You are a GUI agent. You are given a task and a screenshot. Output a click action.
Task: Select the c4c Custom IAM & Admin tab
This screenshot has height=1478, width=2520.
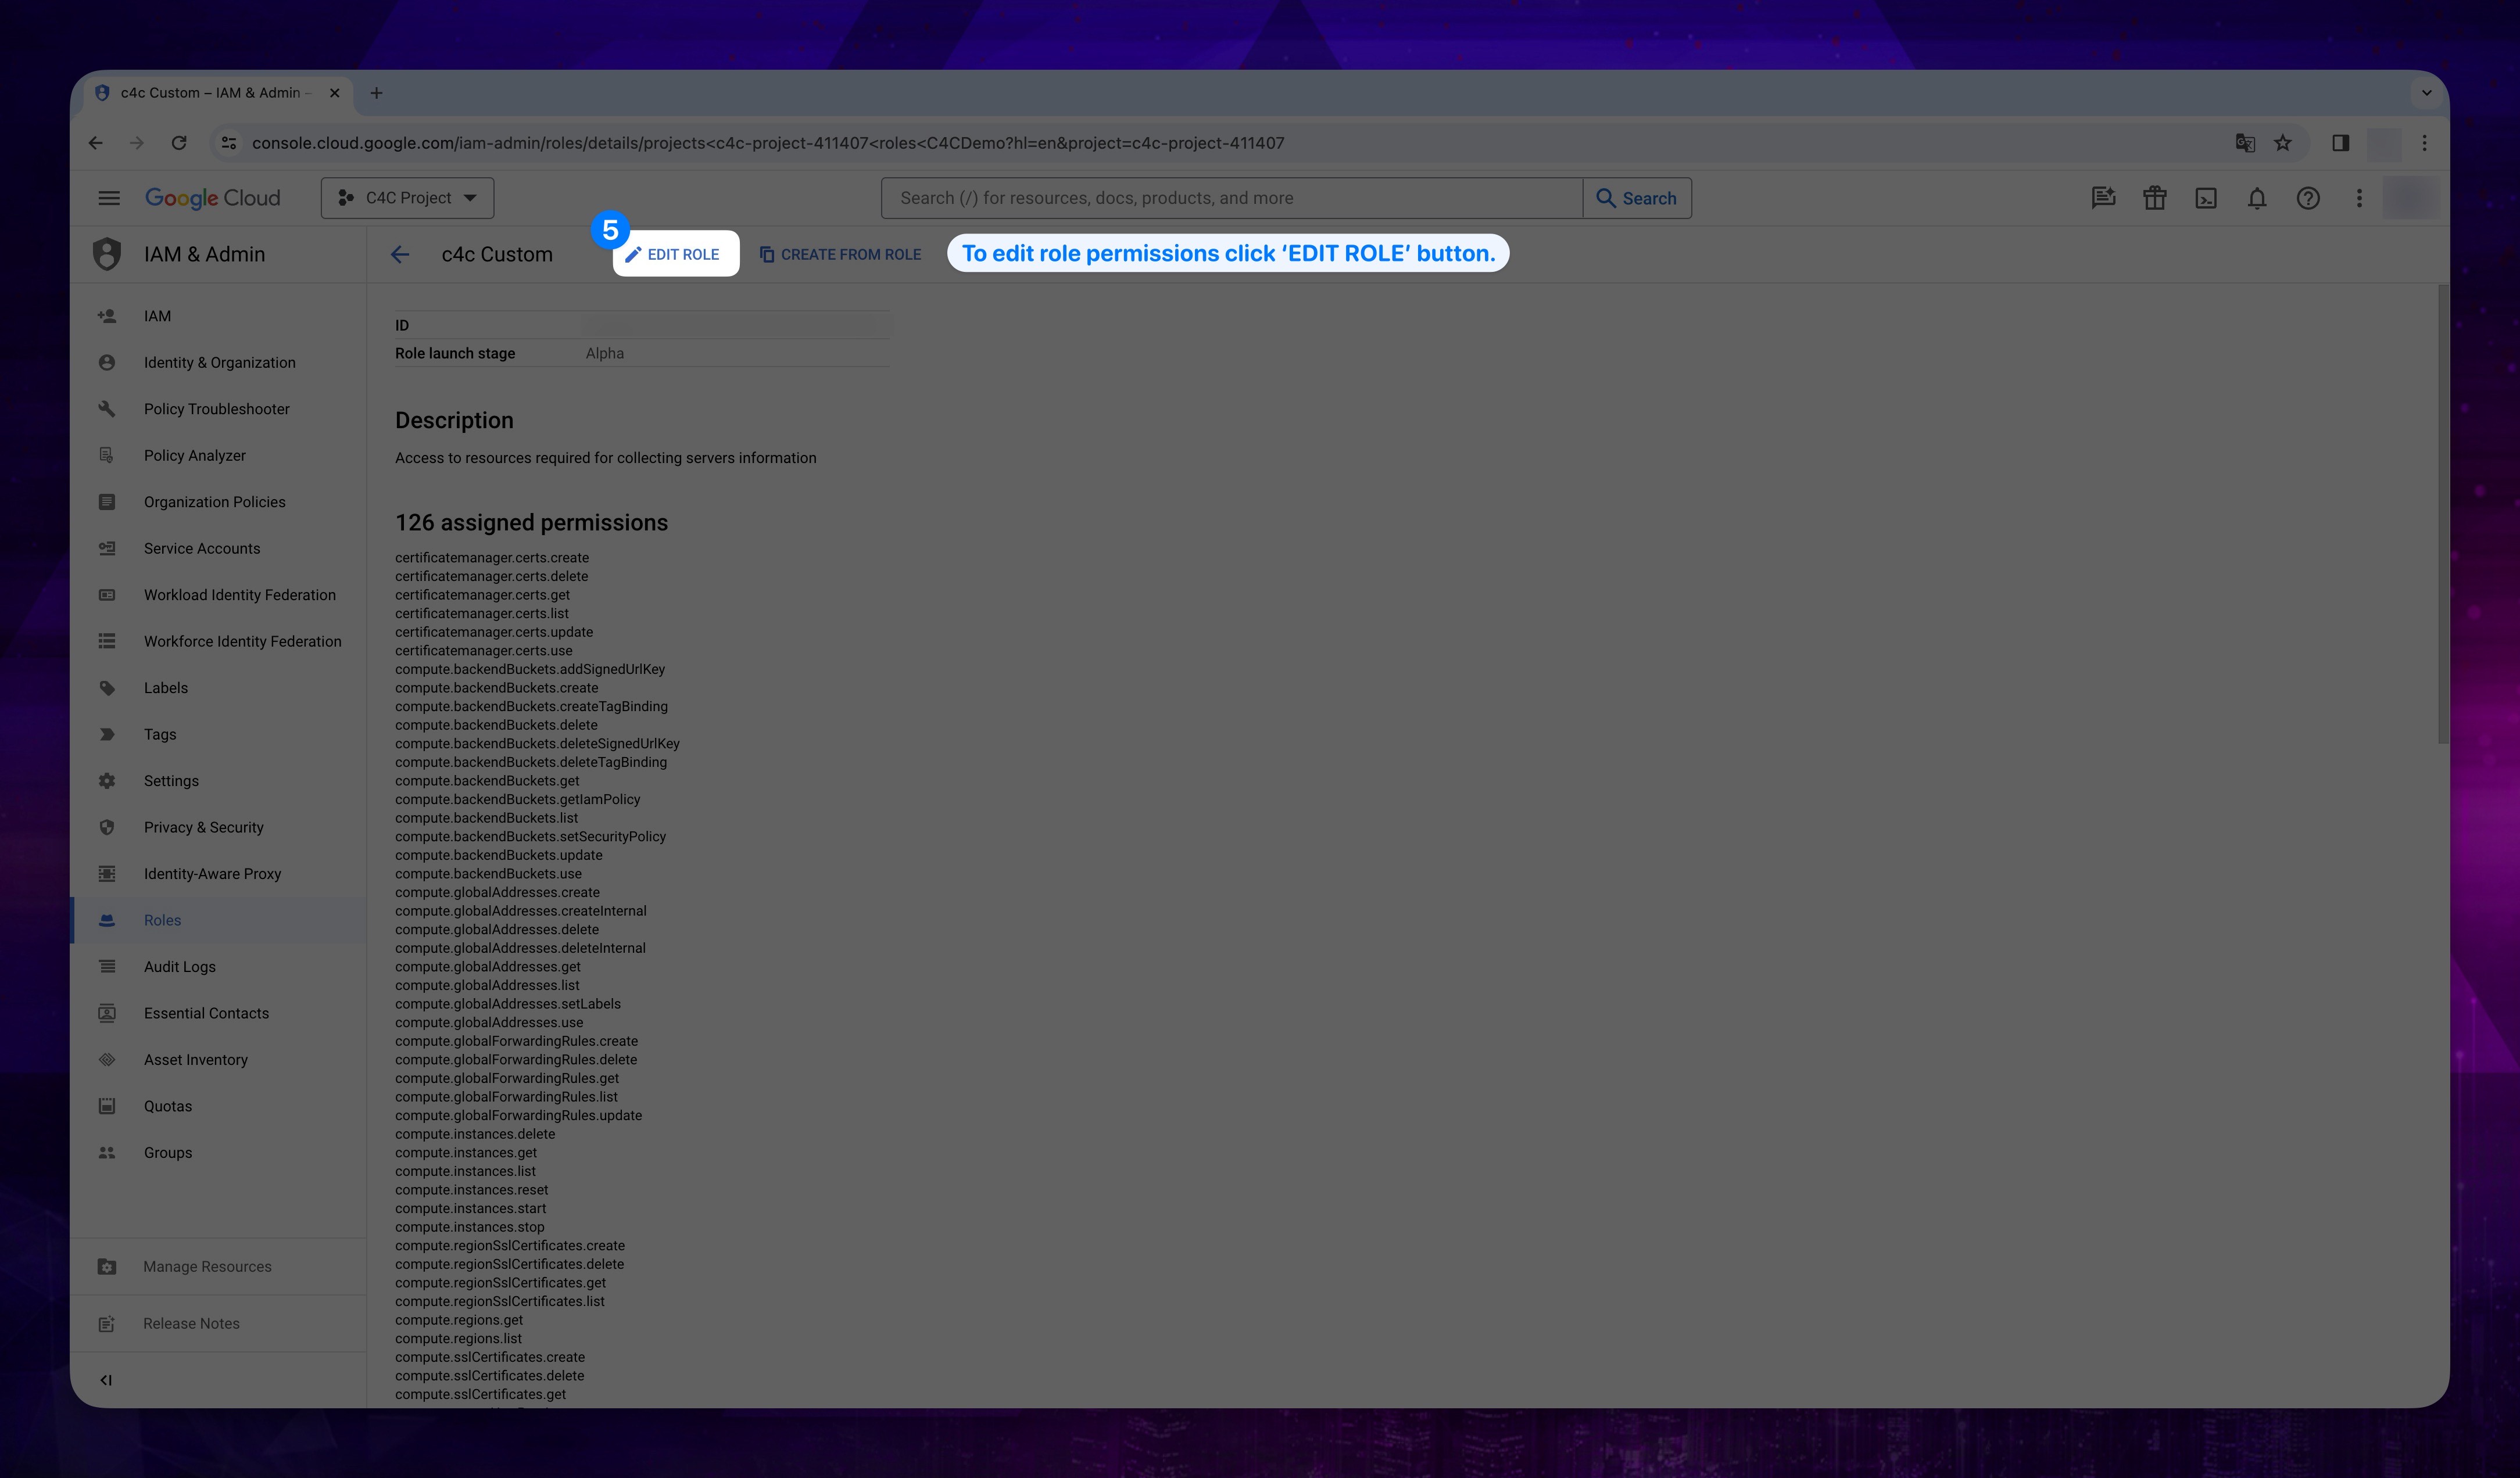tap(218, 93)
